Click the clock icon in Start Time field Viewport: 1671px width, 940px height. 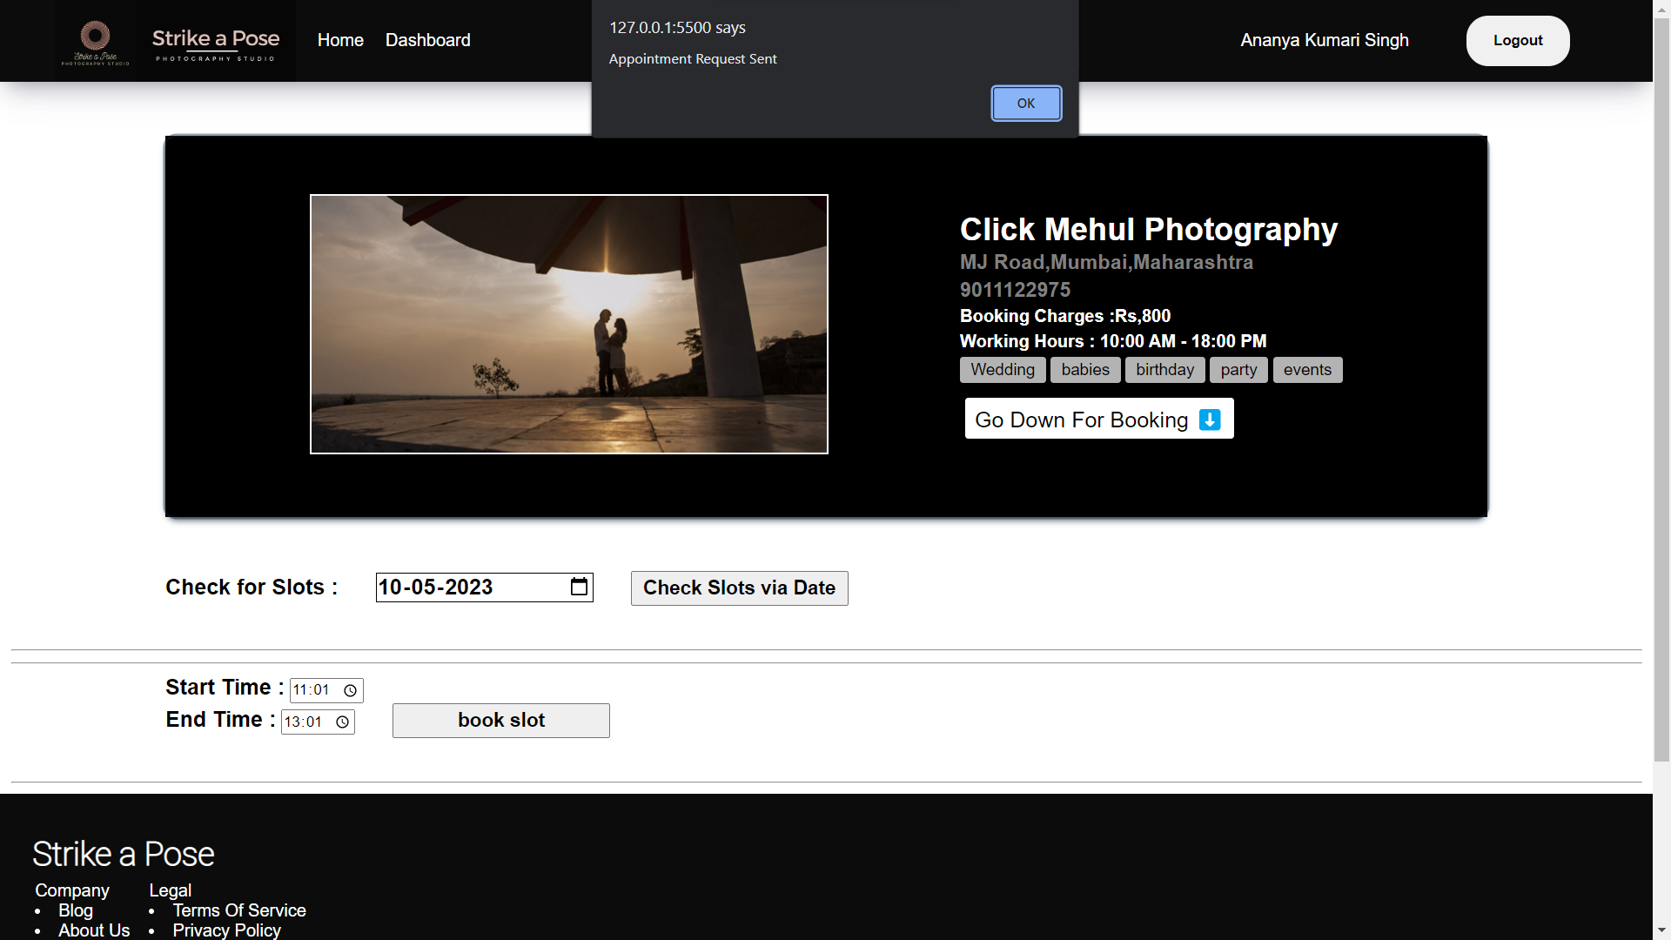point(350,690)
